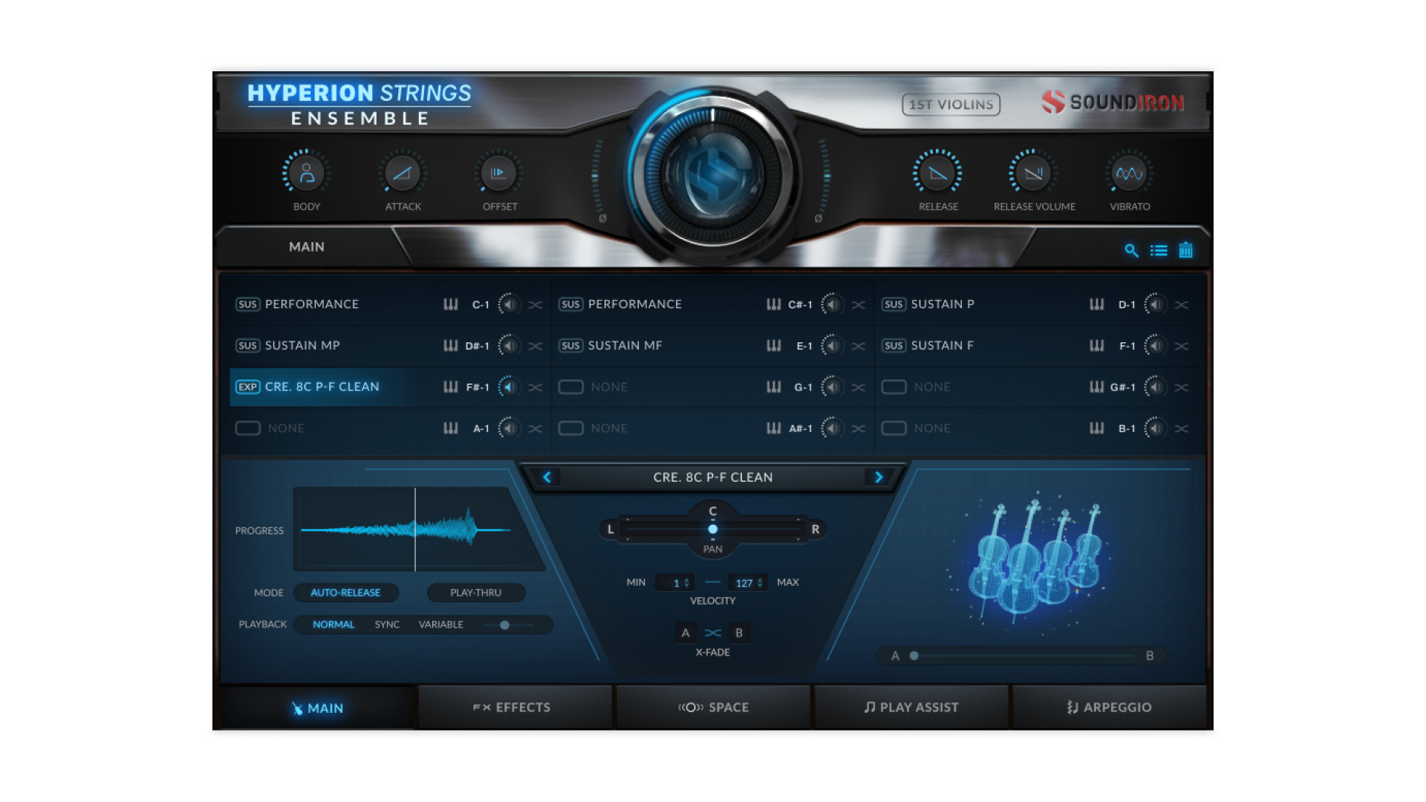This screenshot has height=802, width=1426.
Task: Click the variable playback speed slider
Action: (507, 625)
